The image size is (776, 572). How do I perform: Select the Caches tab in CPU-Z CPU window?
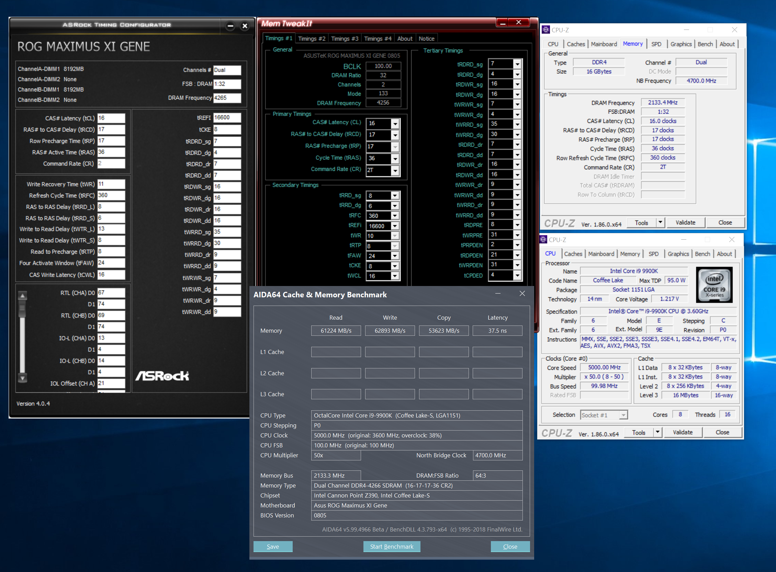pos(573,254)
